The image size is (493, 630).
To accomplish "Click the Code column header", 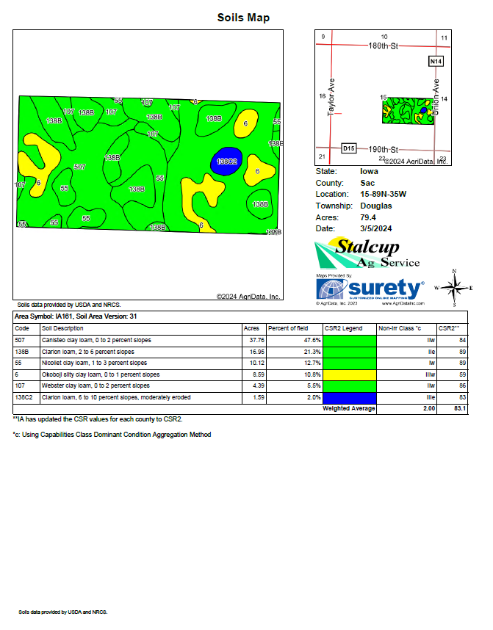I will [22, 329].
